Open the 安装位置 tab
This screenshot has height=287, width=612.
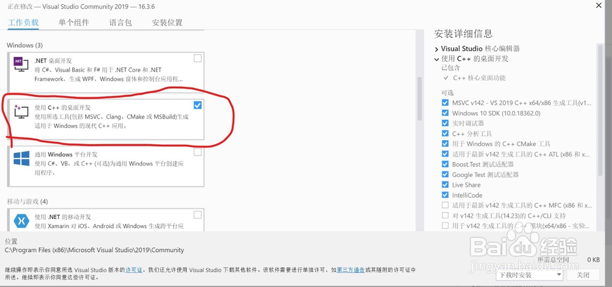click(167, 23)
